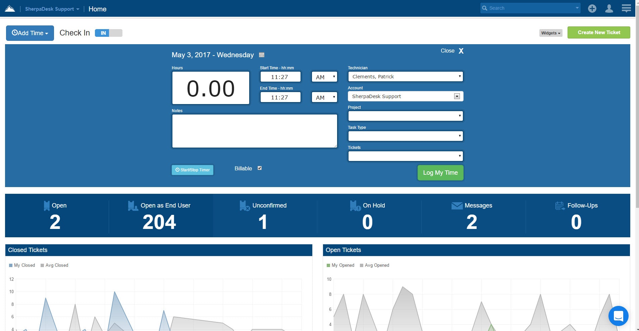The height and width of the screenshot is (331, 639).
Task: Click Log My Time button
Action: (440, 173)
